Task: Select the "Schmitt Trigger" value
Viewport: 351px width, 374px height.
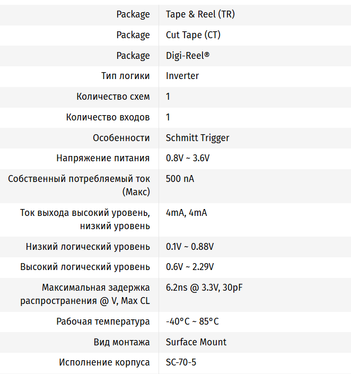Action: 197,138
